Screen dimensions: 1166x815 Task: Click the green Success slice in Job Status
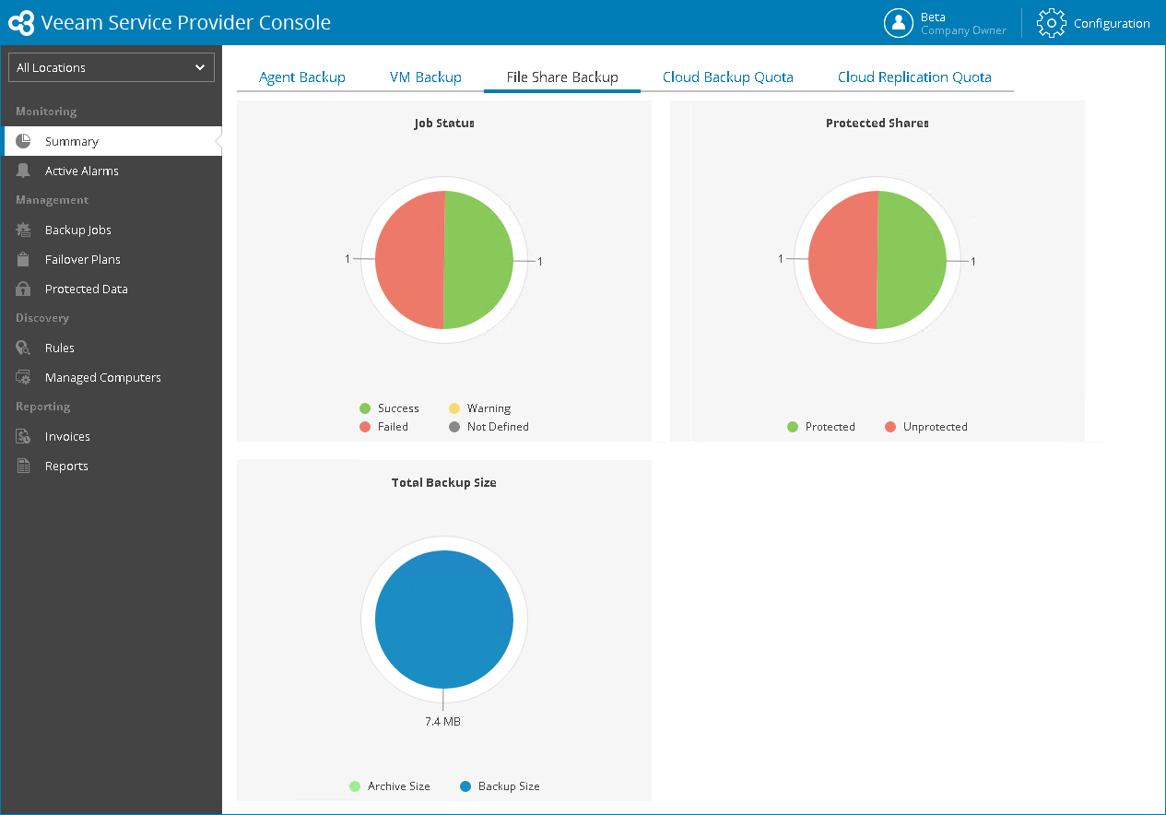pos(479,260)
